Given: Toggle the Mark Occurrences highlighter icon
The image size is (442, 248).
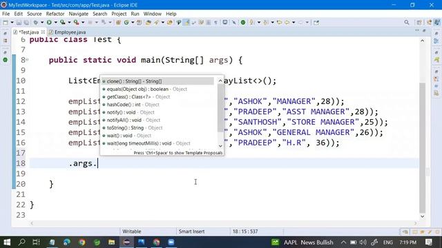Looking at the screenshot, I should pos(186,23).
